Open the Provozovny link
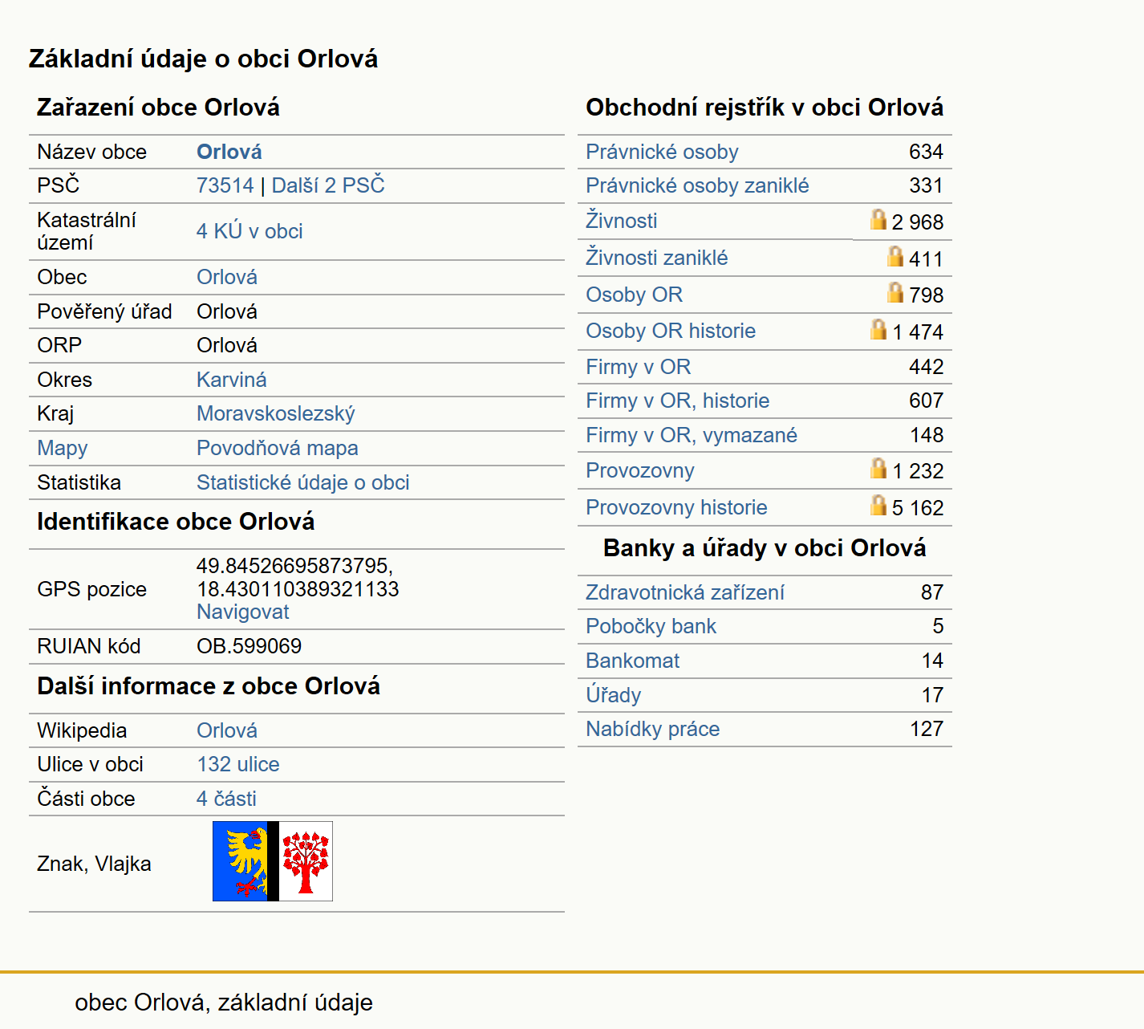 (x=640, y=470)
